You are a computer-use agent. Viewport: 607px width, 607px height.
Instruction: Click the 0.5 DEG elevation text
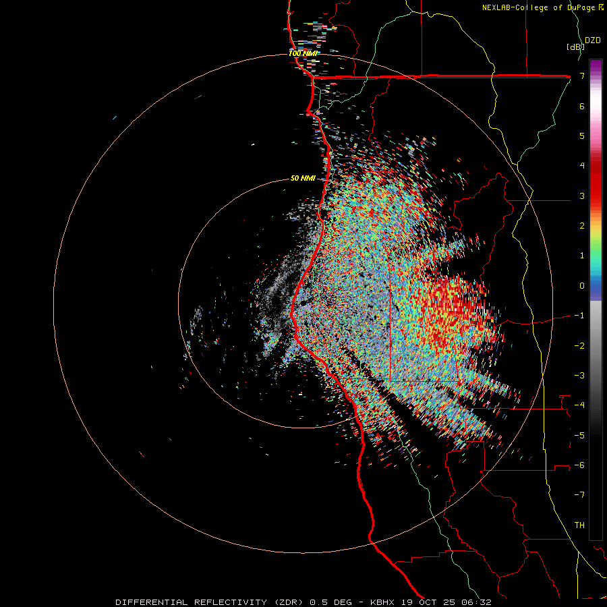tap(330, 602)
